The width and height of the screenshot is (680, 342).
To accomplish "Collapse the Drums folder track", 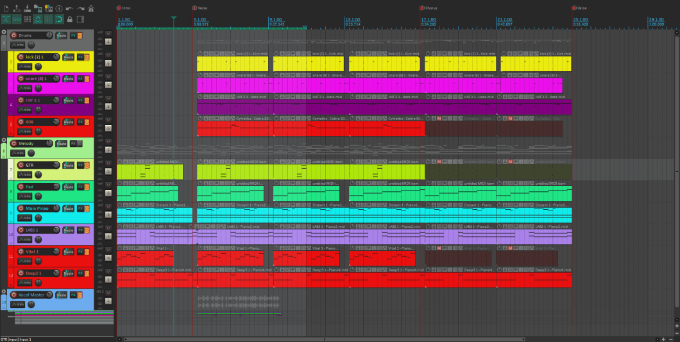I will 4,31.
